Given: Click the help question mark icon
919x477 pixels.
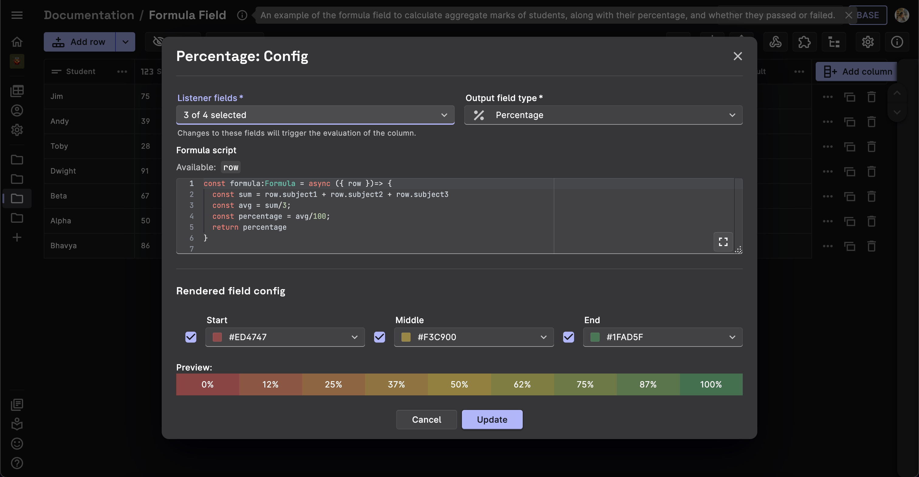Looking at the screenshot, I should [x=17, y=463].
